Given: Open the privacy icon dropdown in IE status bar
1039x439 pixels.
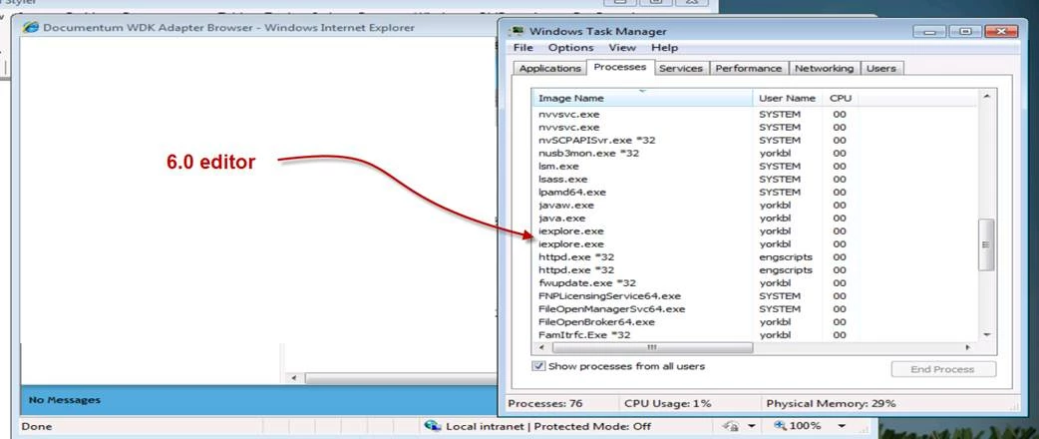Looking at the screenshot, I should click(752, 426).
